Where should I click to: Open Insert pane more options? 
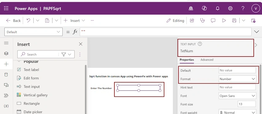point(80,54)
